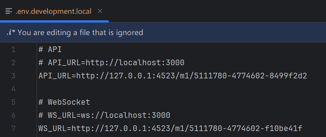This screenshot has height=137, width=326.
Task: Click the API_URL 127.0.0.1:4523 value
Action: (191, 76)
